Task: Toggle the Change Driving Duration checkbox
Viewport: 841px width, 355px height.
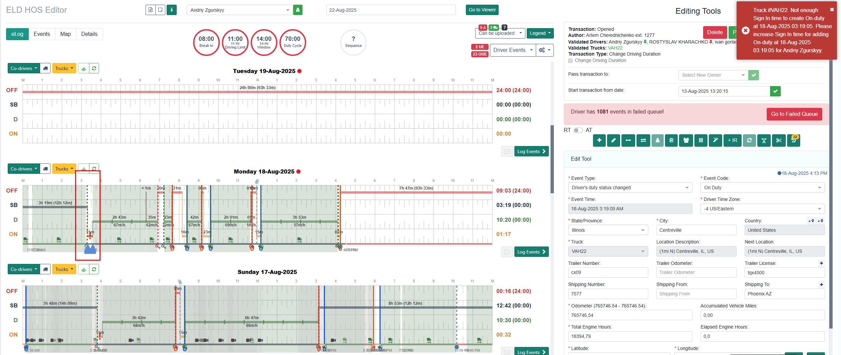Action: point(570,61)
